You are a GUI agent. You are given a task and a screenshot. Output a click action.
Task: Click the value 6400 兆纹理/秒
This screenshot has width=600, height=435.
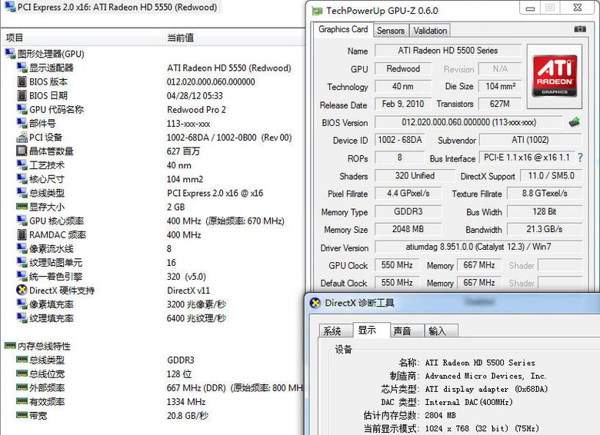tap(196, 318)
